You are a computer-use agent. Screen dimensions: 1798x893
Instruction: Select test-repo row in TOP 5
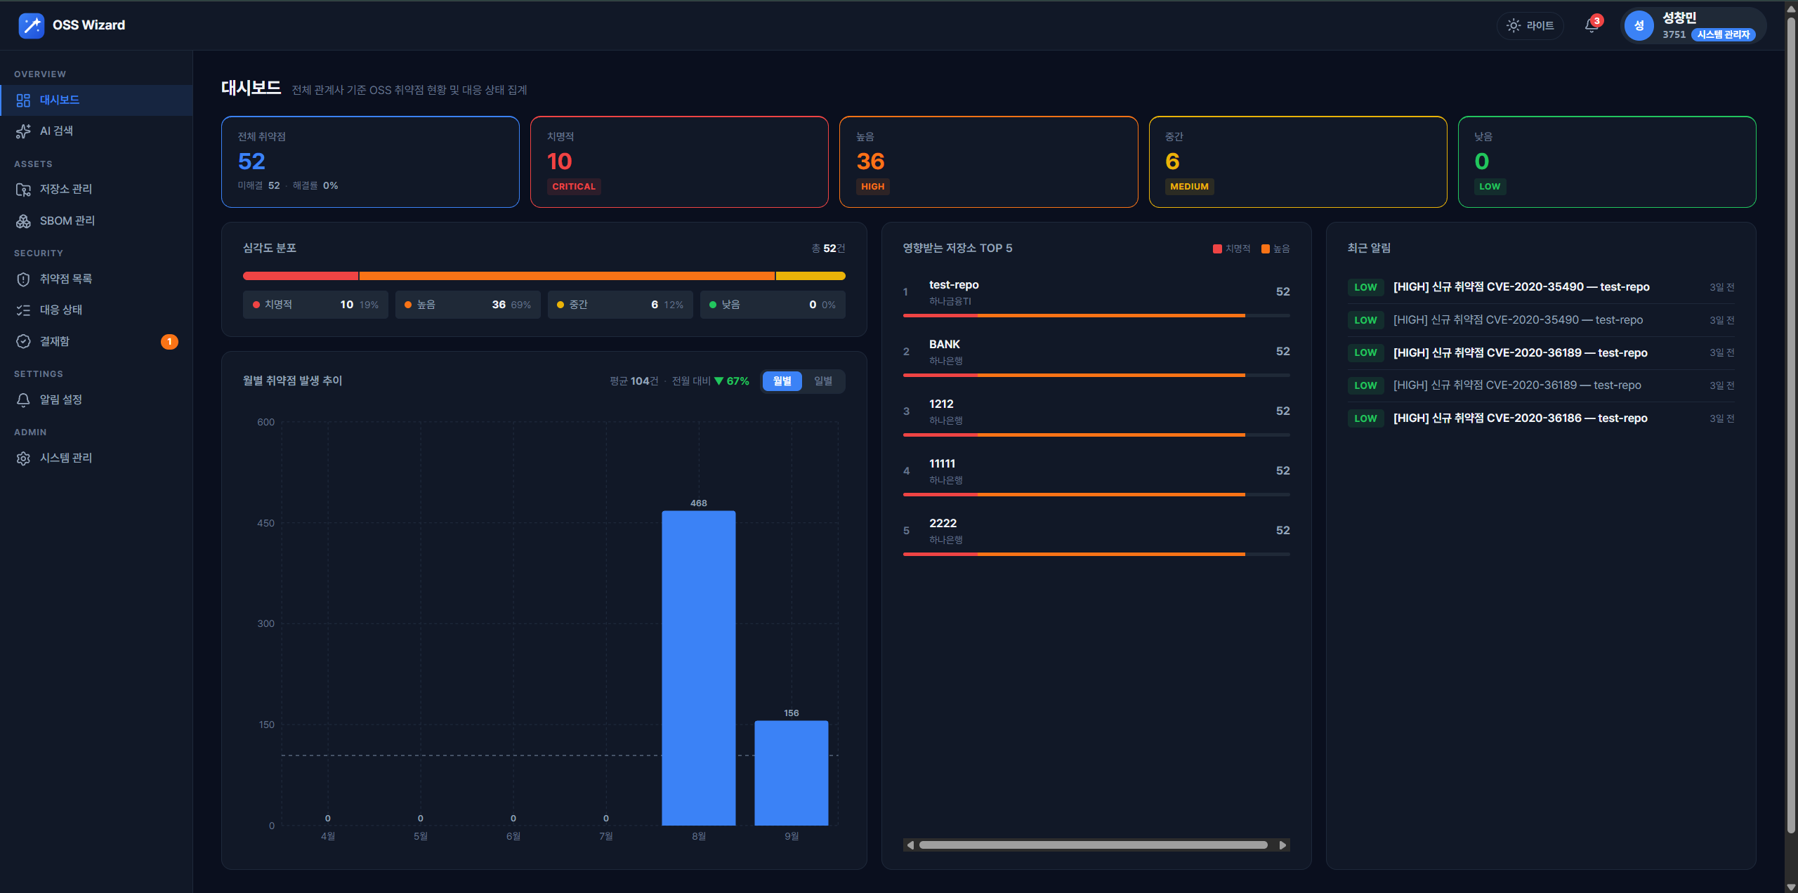click(1096, 296)
